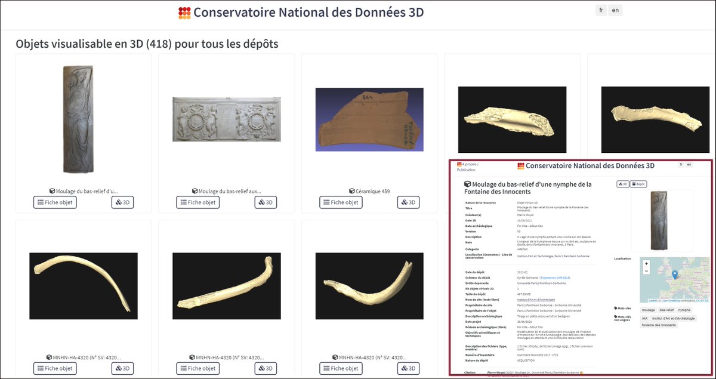View 3D model of Céramique 459
Image resolution: width=716 pixels, height=379 pixels.
point(409,202)
